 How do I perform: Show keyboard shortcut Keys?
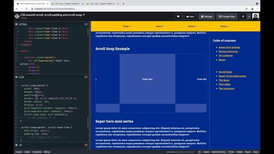(x=47, y=152)
